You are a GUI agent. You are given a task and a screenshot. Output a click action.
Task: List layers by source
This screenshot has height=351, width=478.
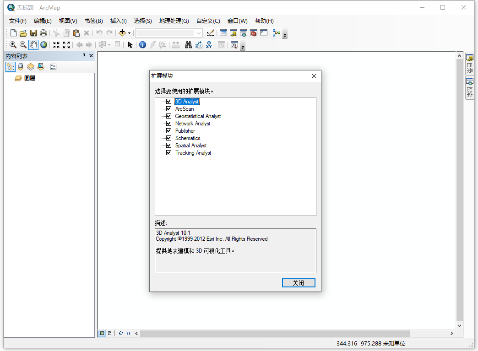pyautogui.click(x=21, y=67)
